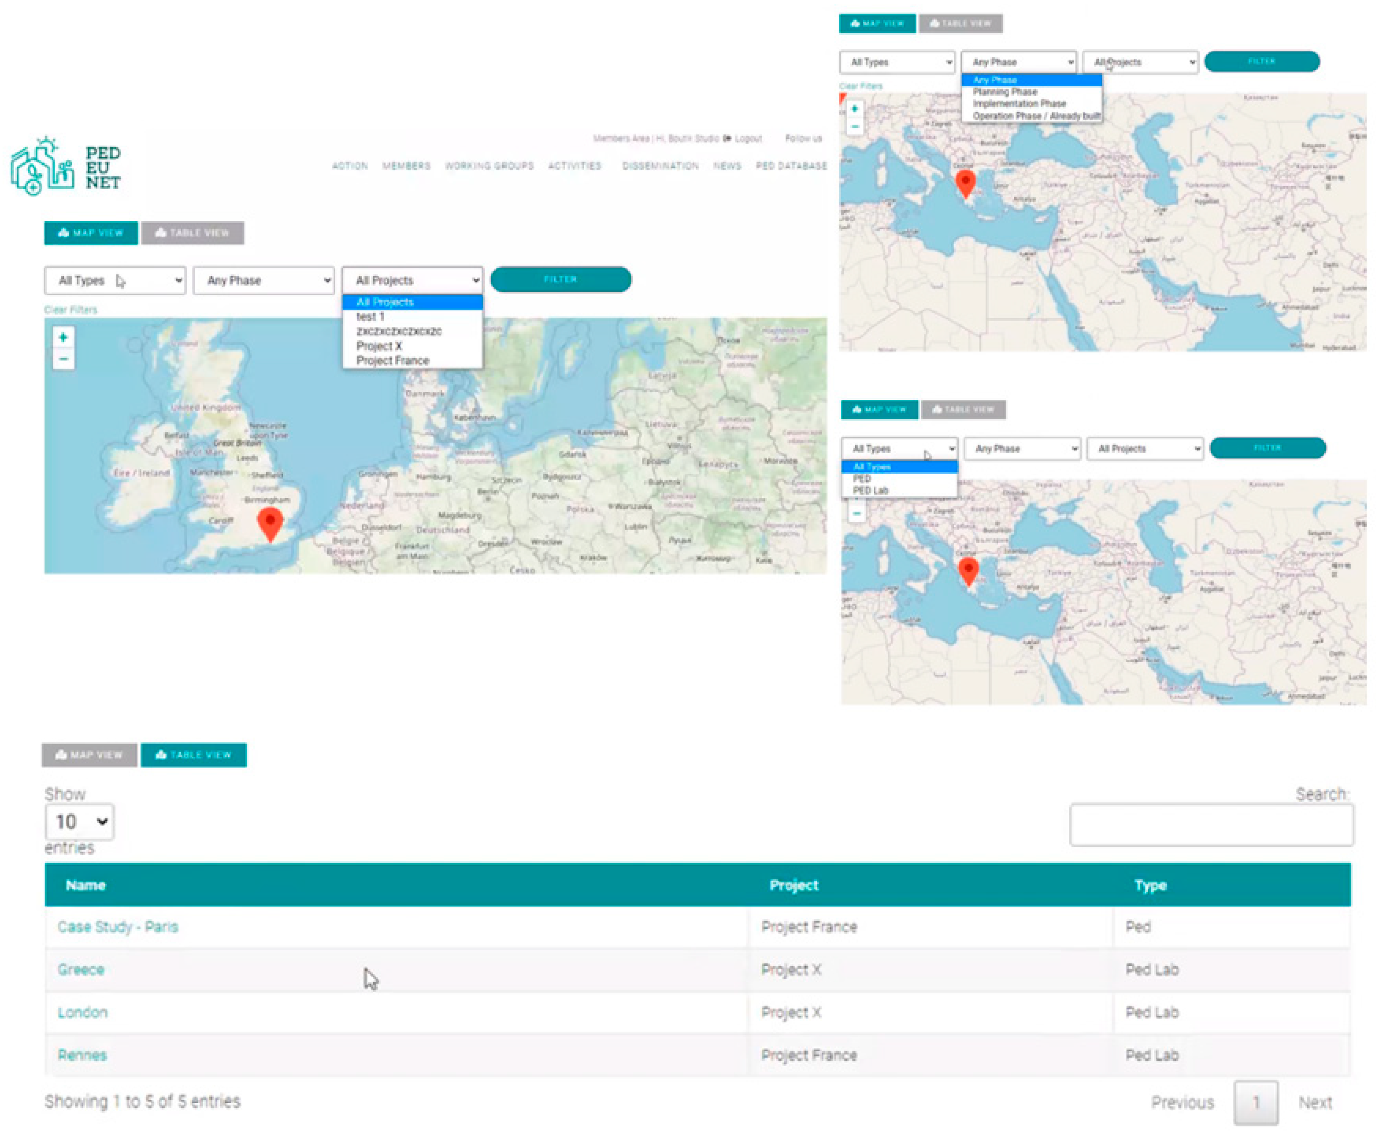The width and height of the screenshot is (1378, 1146).
Task: Switch to Map View above the table
Action: (x=89, y=755)
